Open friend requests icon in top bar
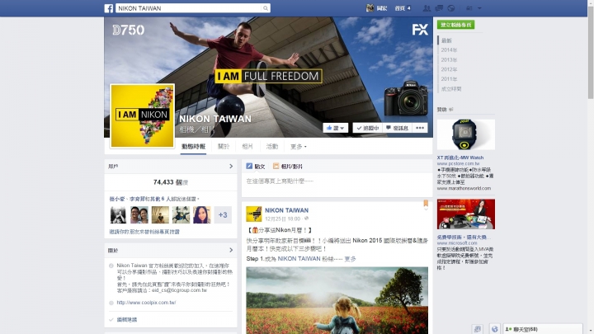The width and height of the screenshot is (594, 334). 427,8
